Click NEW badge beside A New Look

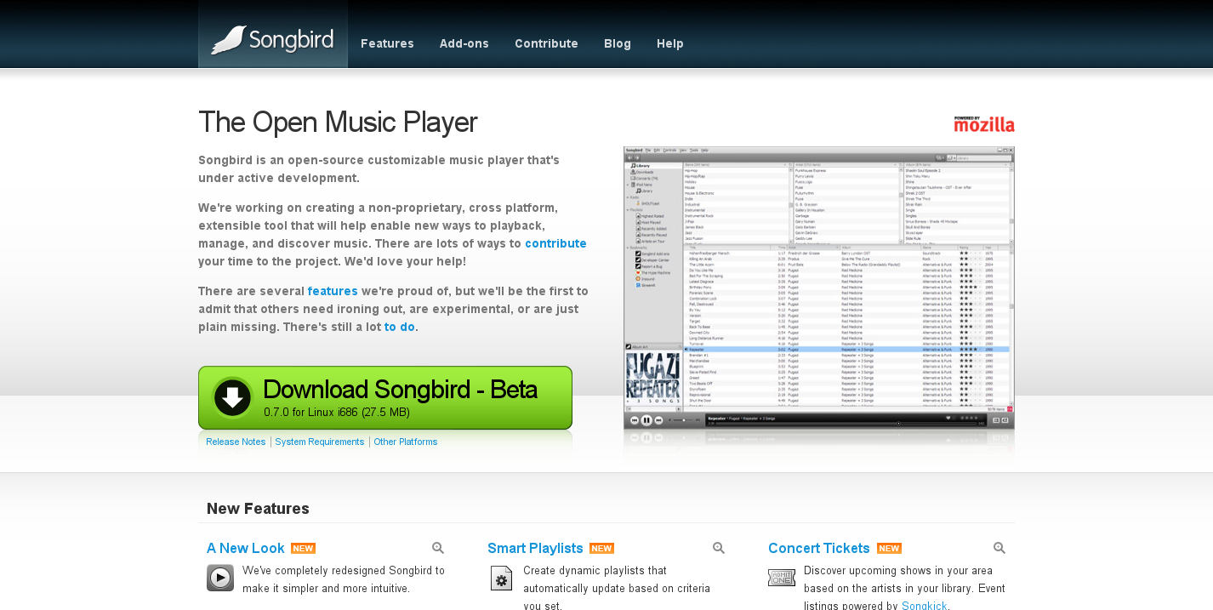pyautogui.click(x=303, y=549)
